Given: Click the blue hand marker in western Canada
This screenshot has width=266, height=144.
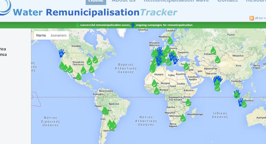Looking at the screenshot, I should (61, 53).
